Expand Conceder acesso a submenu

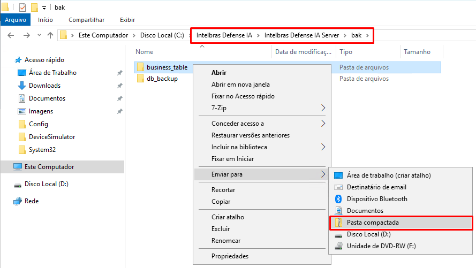click(x=262, y=124)
